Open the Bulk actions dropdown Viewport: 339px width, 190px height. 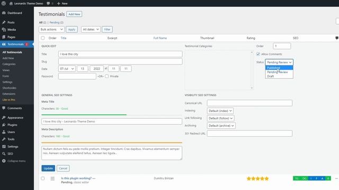(x=51, y=30)
